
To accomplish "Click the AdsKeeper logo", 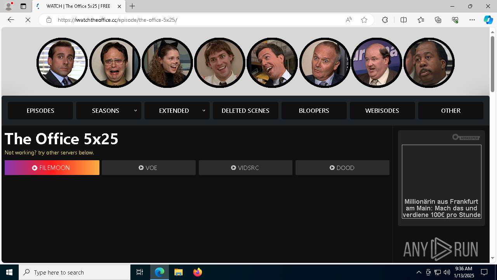I will click(x=466, y=137).
